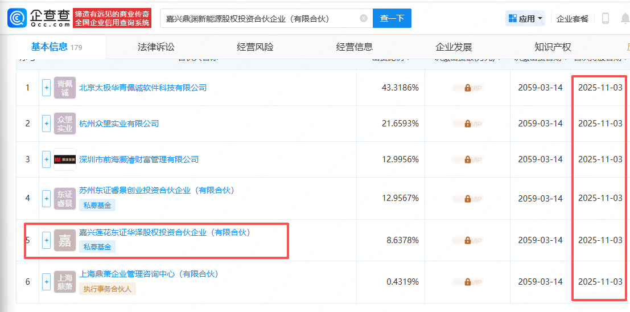Expand the row for 嘉兴莲花东证华泽股权投资合伙企业
Image resolution: width=630 pixels, height=312 pixels.
(46, 240)
